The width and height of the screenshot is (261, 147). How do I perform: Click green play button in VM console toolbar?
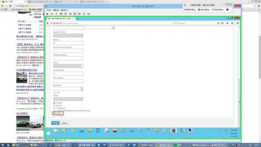56,14
